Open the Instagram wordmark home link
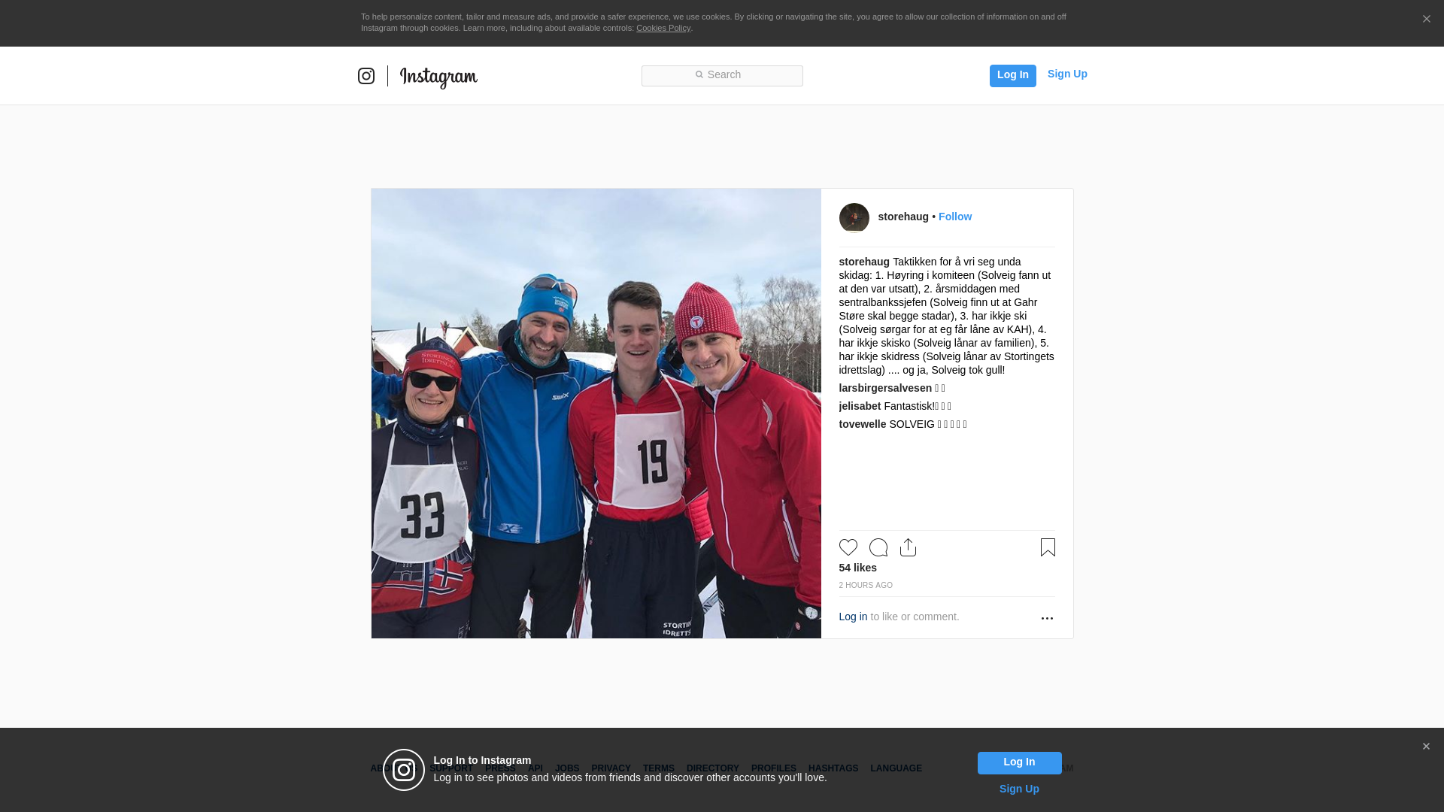This screenshot has width=1444, height=812. pos(438,77)
